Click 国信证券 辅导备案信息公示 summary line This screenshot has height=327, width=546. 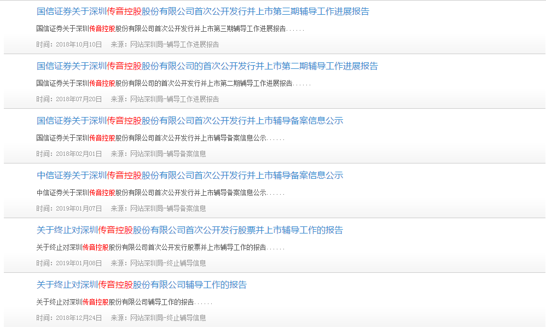pos(160,138)
